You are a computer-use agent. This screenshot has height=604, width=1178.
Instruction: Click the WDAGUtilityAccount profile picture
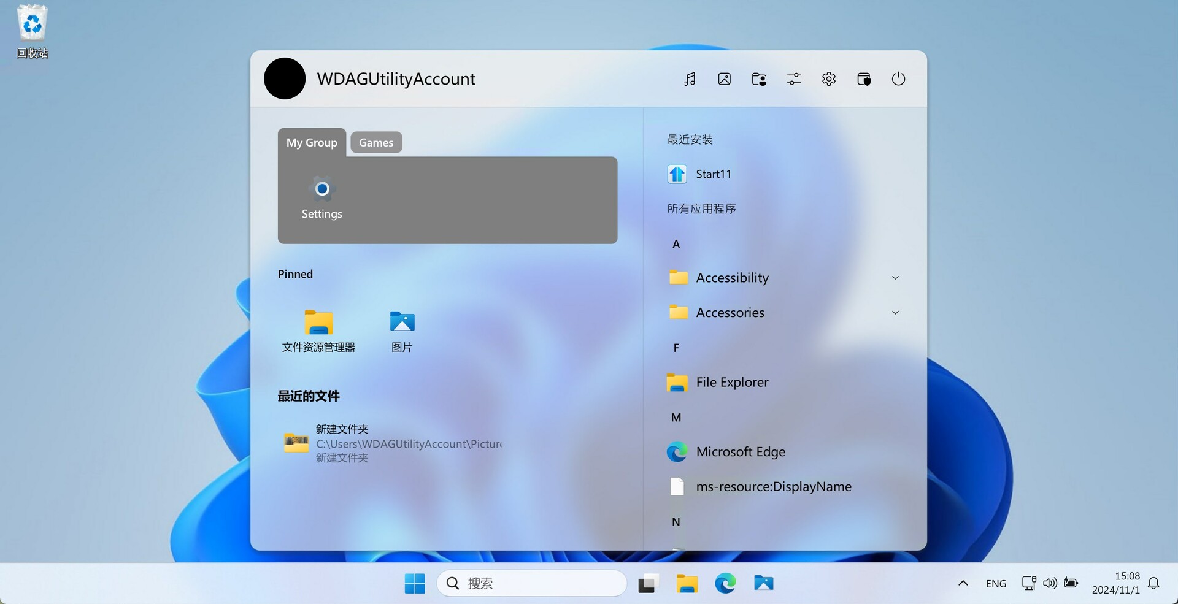[285, 79]
